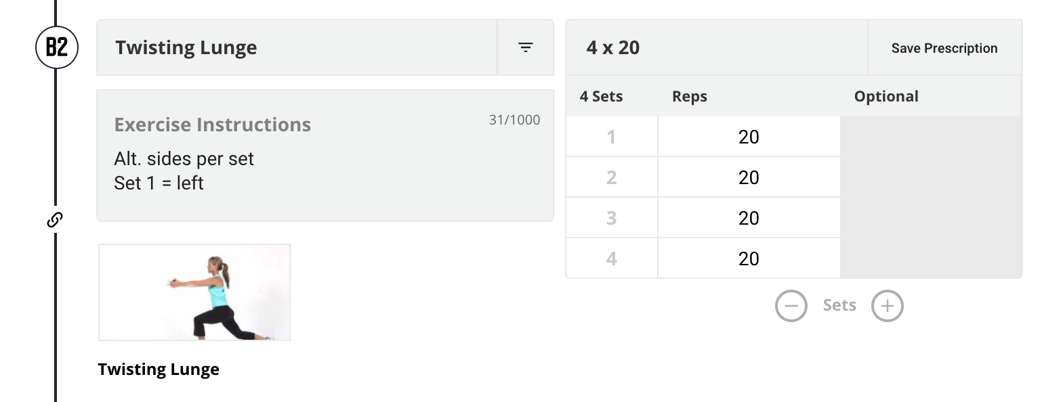Click reps field for set 1
Image resolution: width=1042 pixels, height=402 pixels.
click(749, 137)
